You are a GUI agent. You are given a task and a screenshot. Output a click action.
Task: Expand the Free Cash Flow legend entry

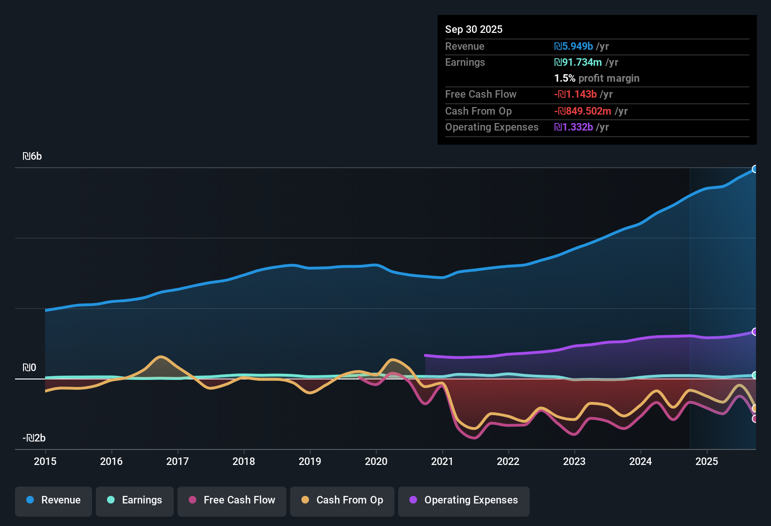pos(231,500)
